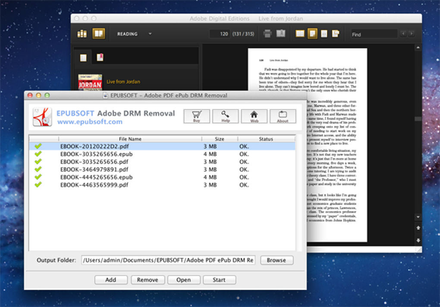Go to previous page arrow in reader

coord(418,228)
